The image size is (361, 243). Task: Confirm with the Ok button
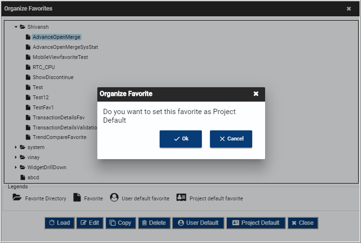point(180,139)
